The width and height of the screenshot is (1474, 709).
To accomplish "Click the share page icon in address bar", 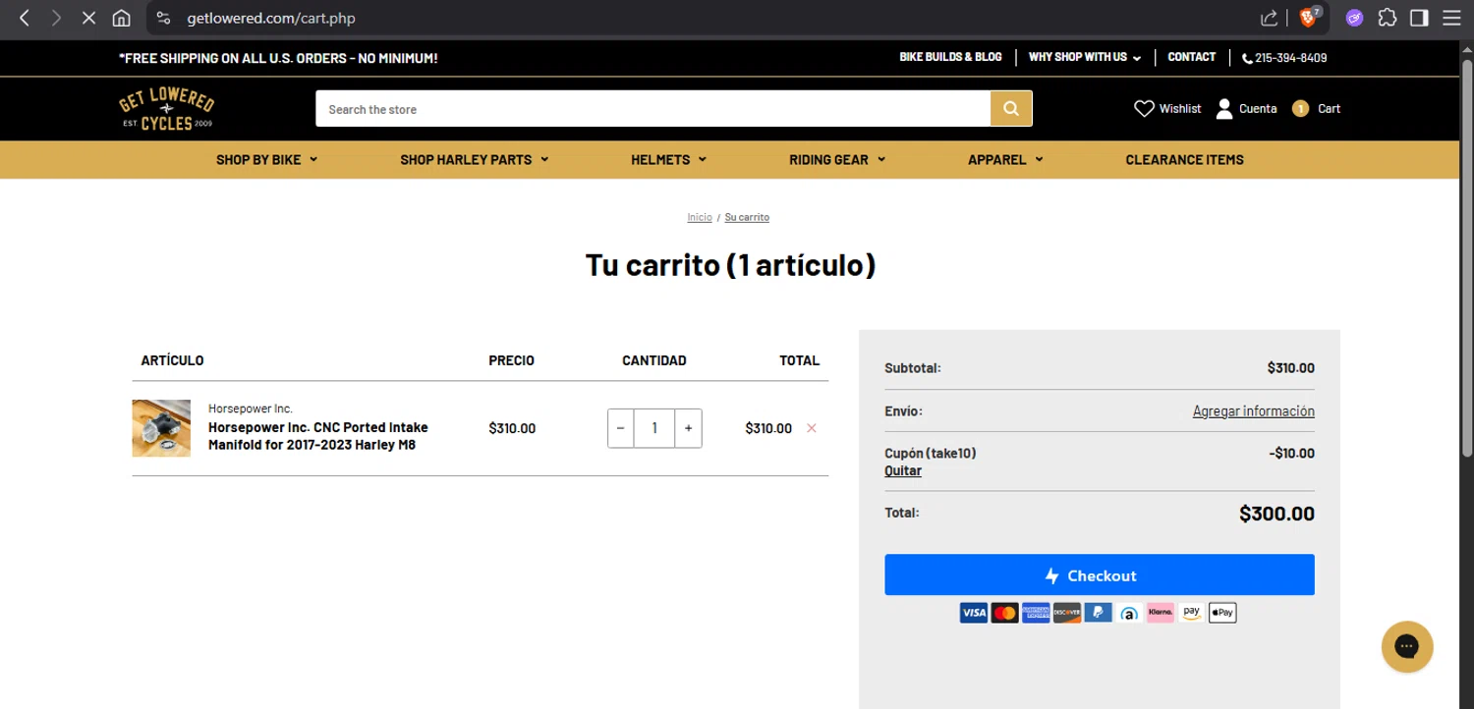I will click(x=1269, y=18).
